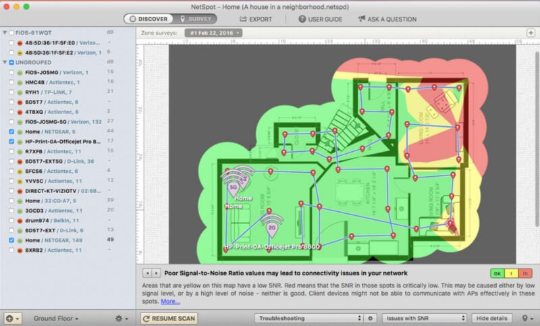Click the dB column header in FiOS-61WQT group
Viewport: 540px width, 326px height.
click(x=110, y=32)
